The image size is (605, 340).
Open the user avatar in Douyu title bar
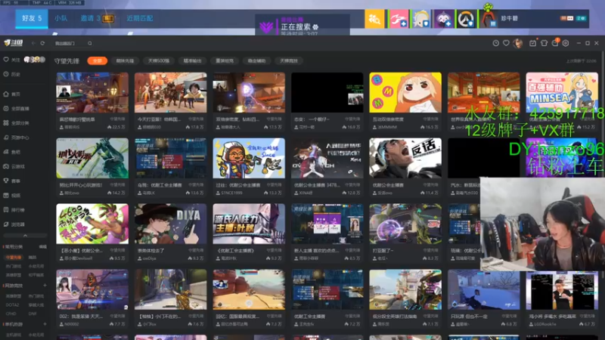518,43
